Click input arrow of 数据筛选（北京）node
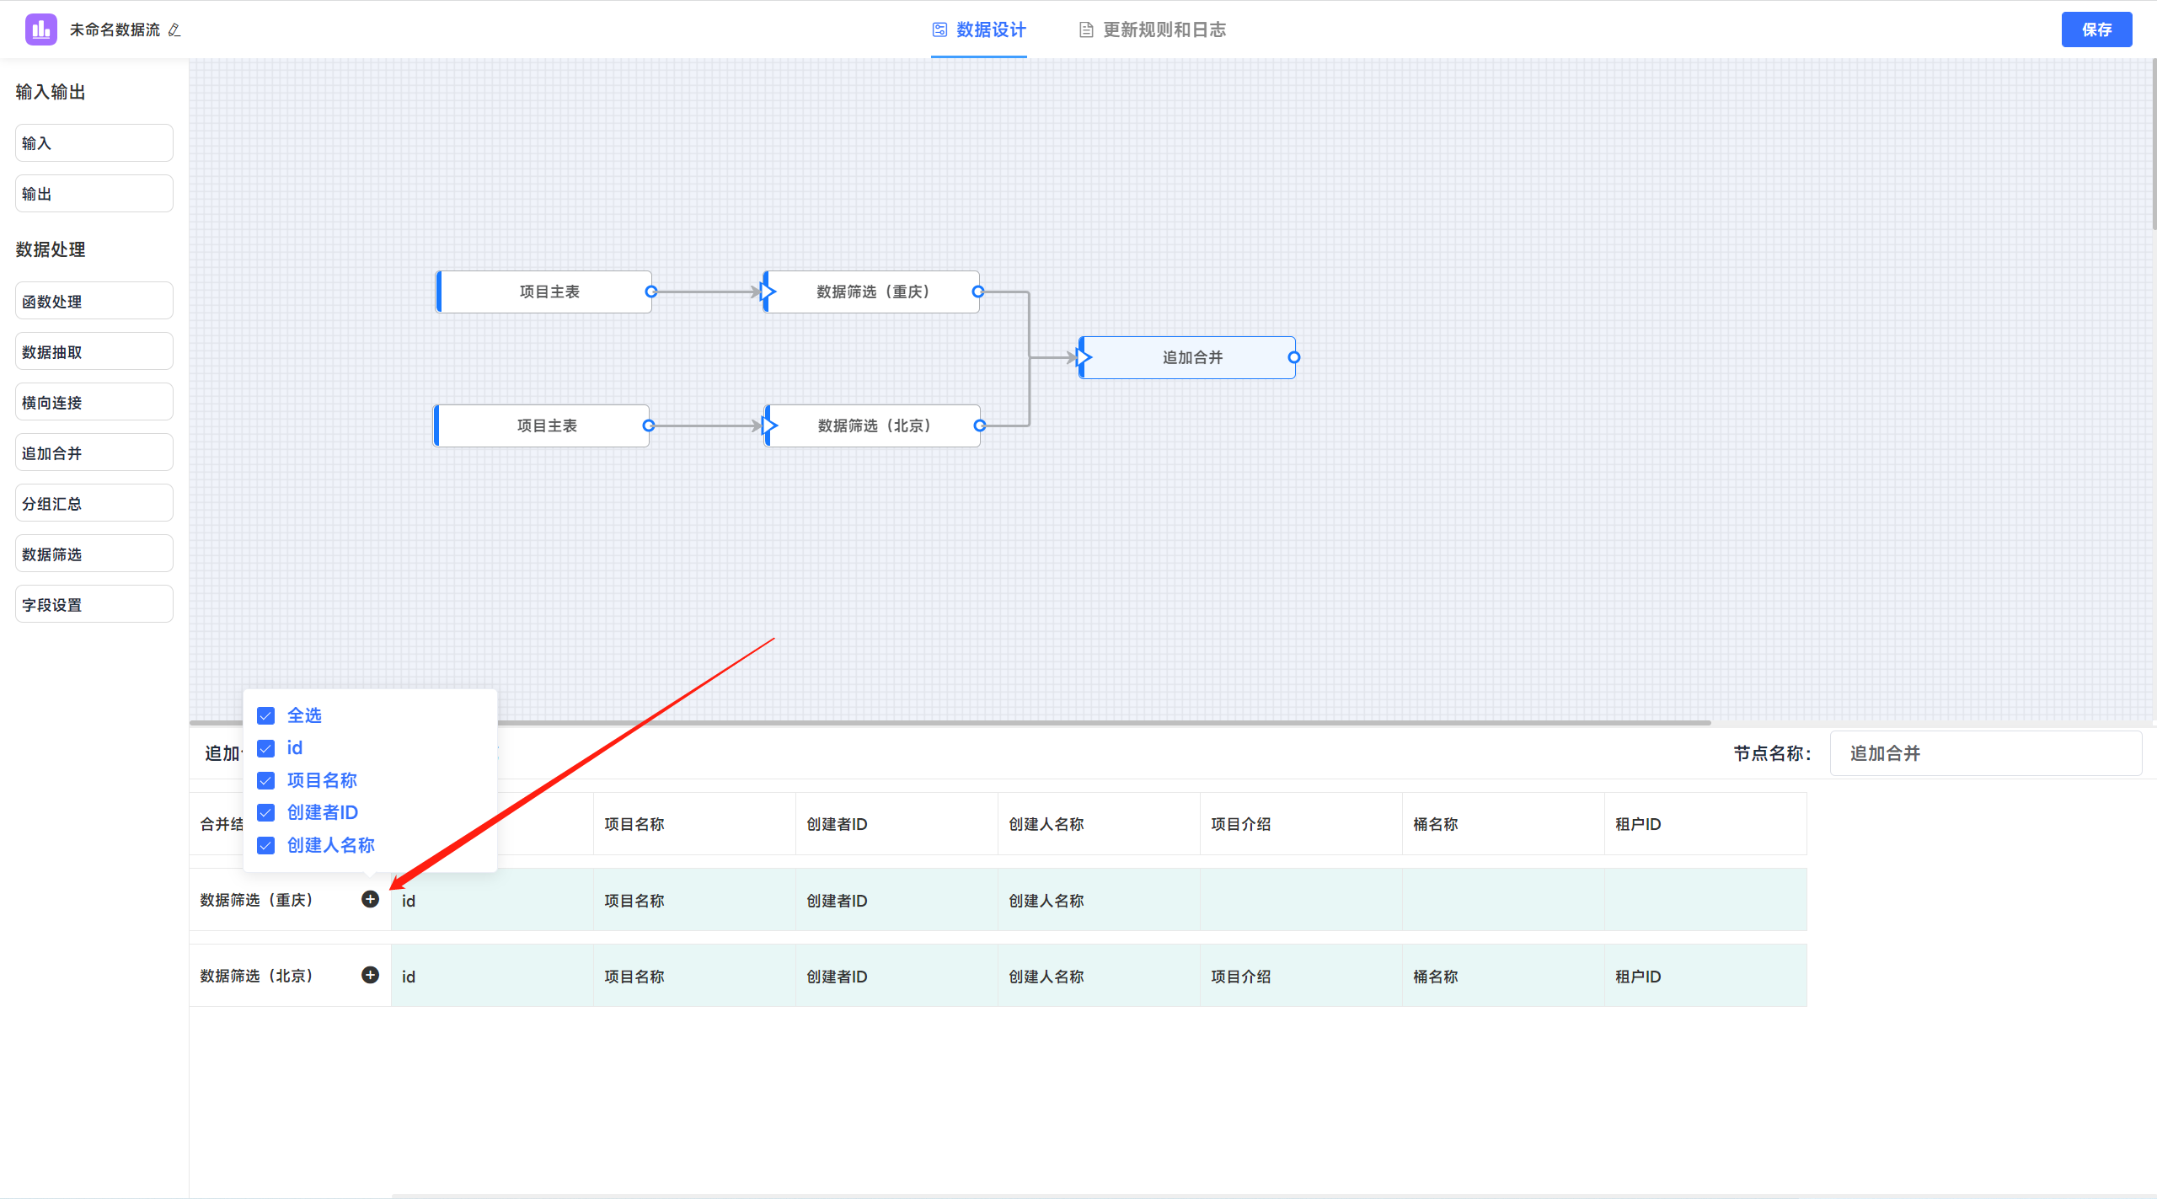 (x=769, y=426)
